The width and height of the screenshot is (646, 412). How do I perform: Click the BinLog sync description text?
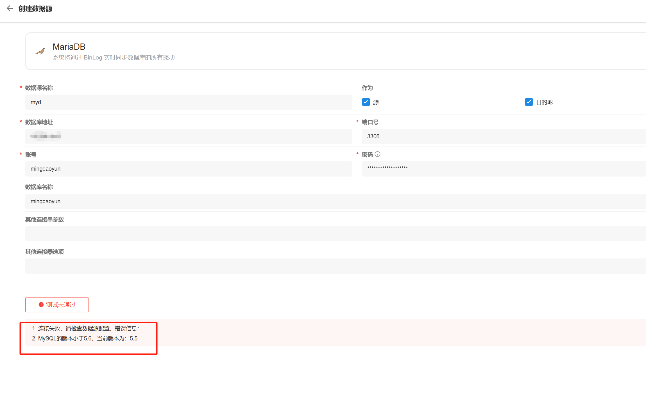114,58
